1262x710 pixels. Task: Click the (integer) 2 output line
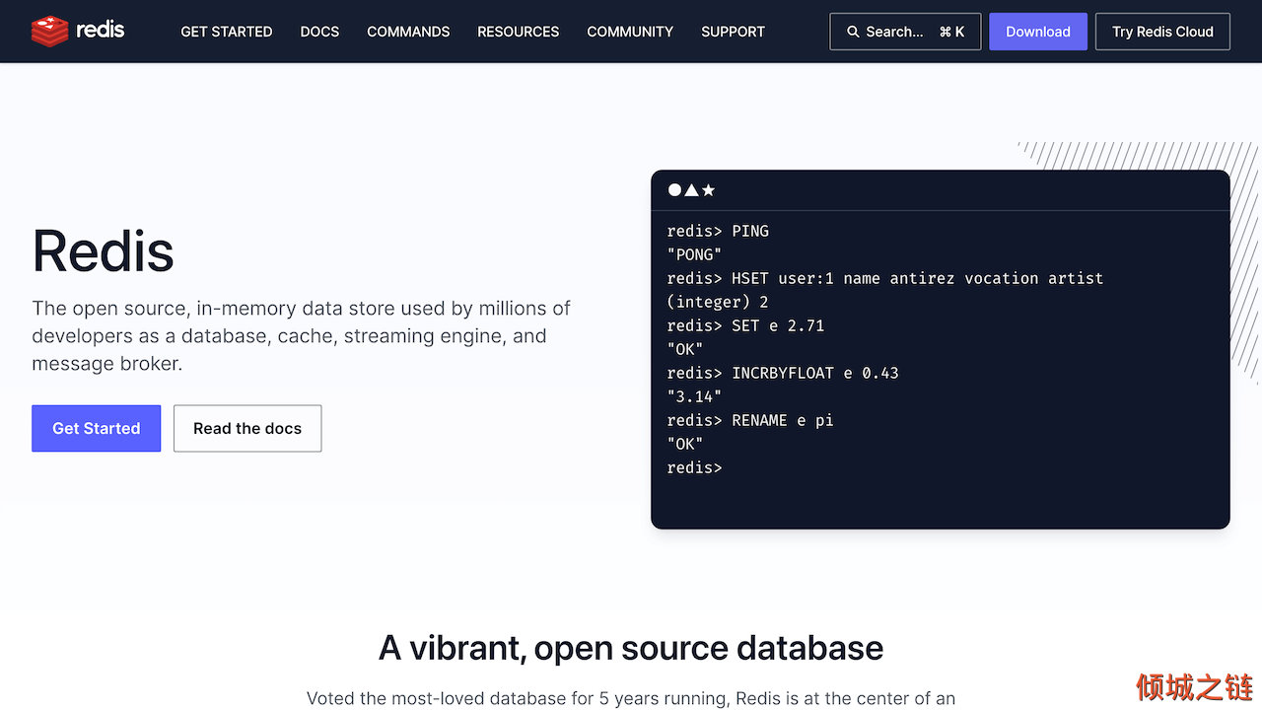click(x=718, y=302)
